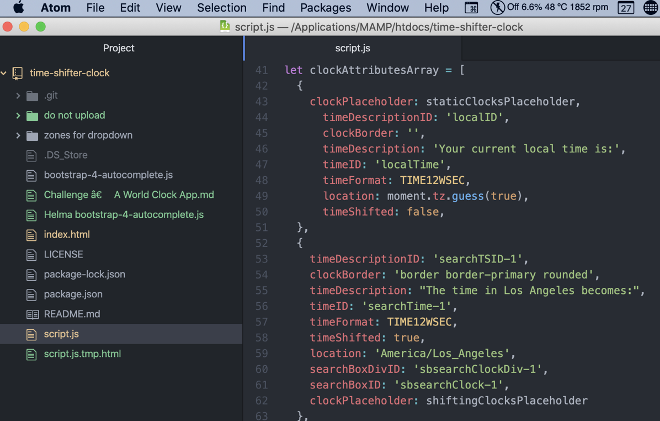Click the time-shifter-clock repository icon
Screen dimensions: 660x421
coord(18,73)
